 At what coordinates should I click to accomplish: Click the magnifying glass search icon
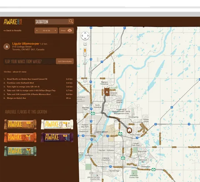(71, 22)
